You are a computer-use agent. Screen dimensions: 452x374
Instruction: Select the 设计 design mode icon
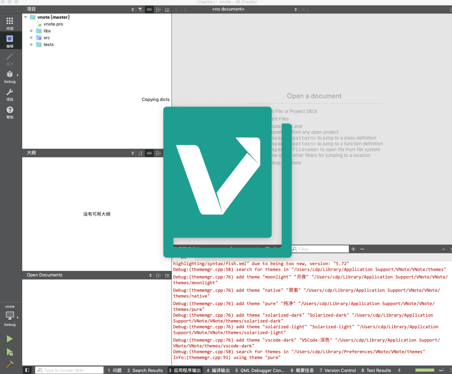[x=10, y=59]
